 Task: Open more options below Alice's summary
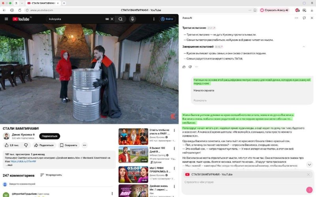point(196,67)
